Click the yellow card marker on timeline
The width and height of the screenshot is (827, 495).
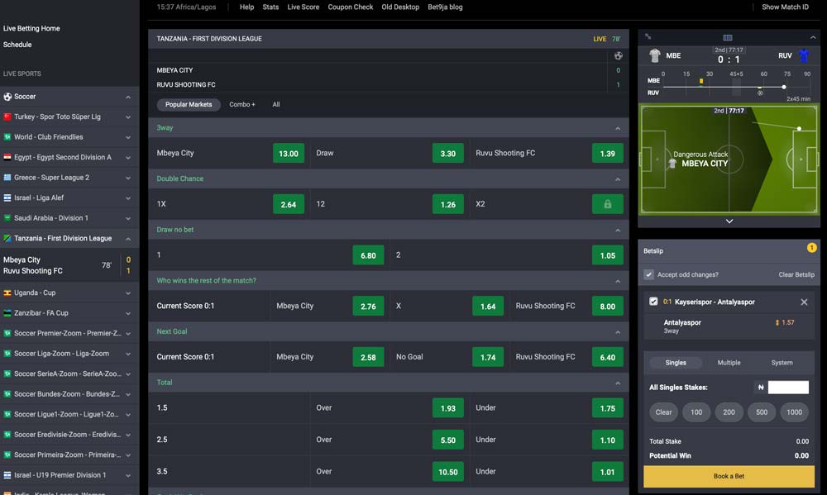point(701,81)
